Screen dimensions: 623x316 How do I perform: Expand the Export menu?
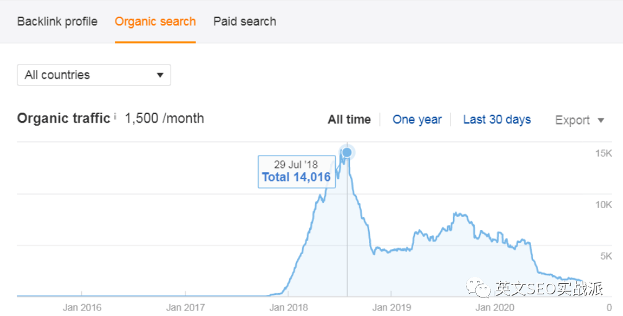pyautogui.click(x=580, y=120)
